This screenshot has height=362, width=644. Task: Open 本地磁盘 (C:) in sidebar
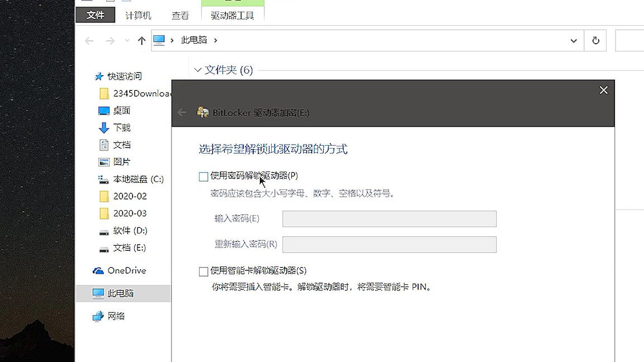139,179
